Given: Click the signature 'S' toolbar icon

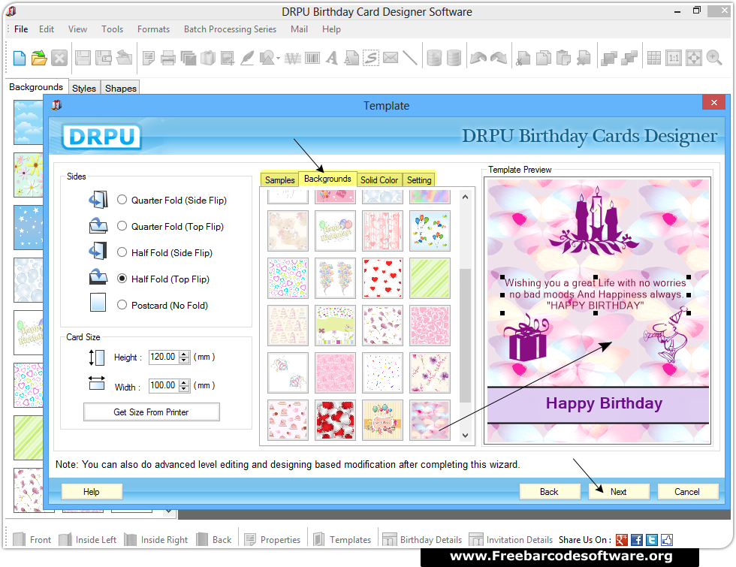Looking at the screenshot, I should [x=371, y=59].
